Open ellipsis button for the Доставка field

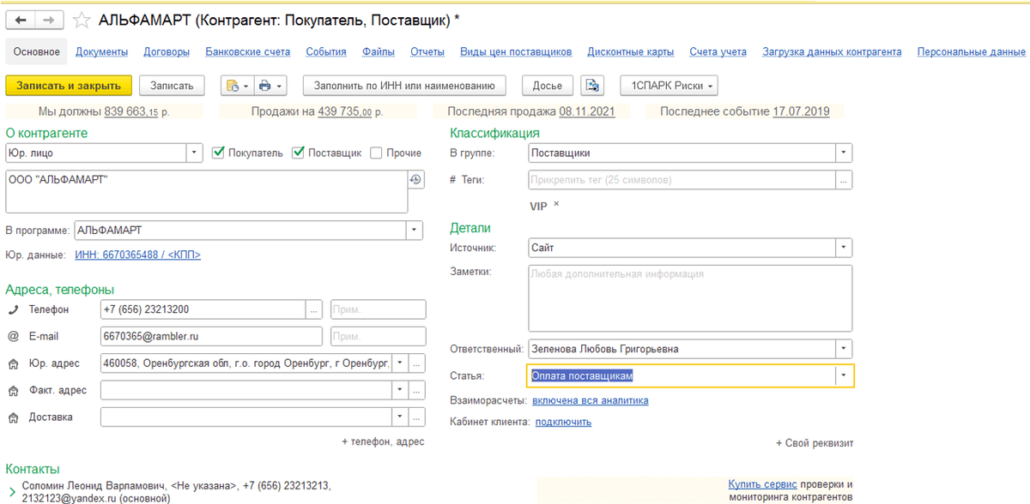[417, 417]
